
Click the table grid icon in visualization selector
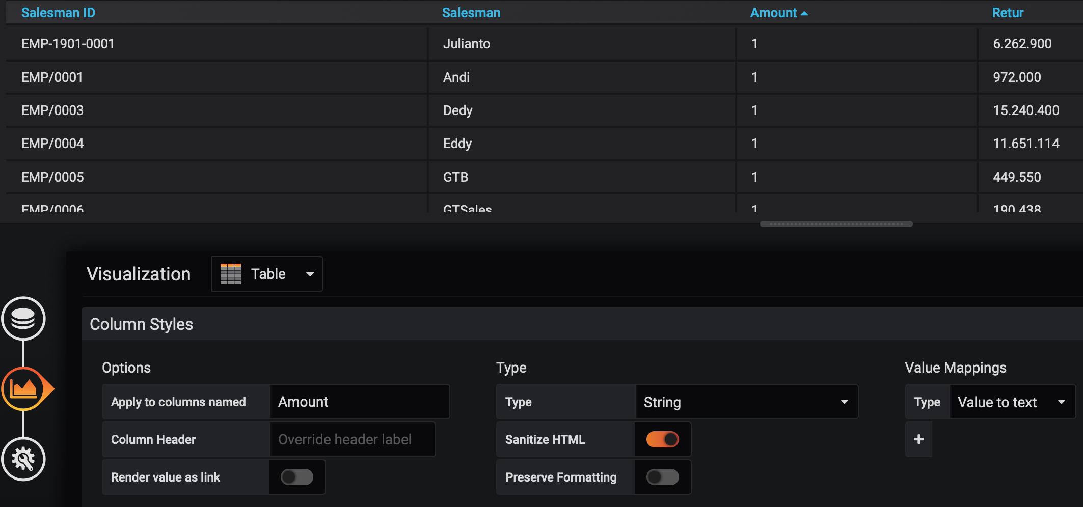click(x=231, y=273)
